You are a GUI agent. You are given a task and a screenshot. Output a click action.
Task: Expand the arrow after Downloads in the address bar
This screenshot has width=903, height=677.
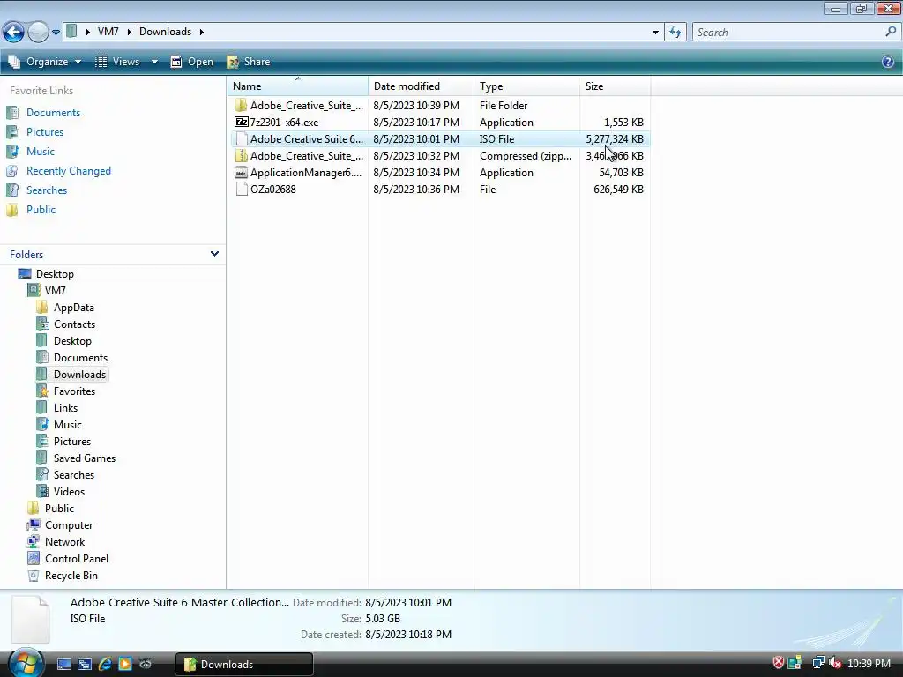[202, 32]
